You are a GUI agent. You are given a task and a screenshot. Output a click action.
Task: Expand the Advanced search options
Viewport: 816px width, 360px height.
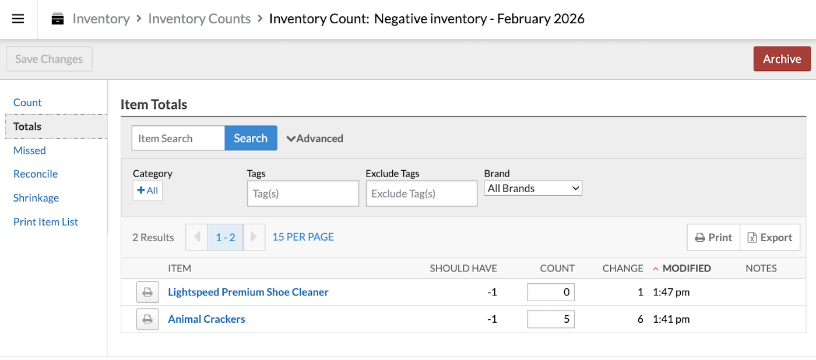[315, 138]
